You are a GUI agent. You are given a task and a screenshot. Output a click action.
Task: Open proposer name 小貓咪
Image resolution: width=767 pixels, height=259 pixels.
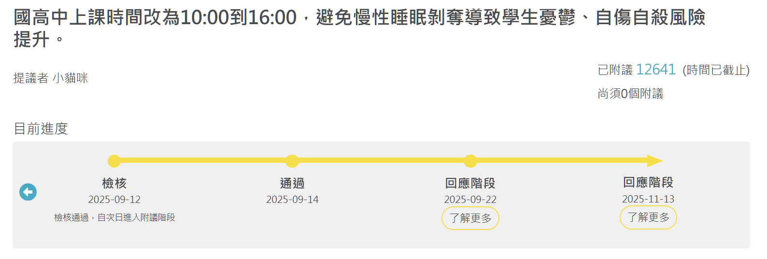[x=70, y=78]
